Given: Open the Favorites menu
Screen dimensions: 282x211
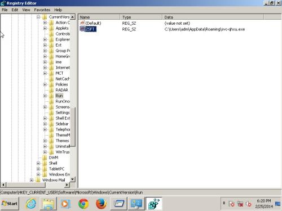Looking at the screenshot, I should tap(42, 10).
